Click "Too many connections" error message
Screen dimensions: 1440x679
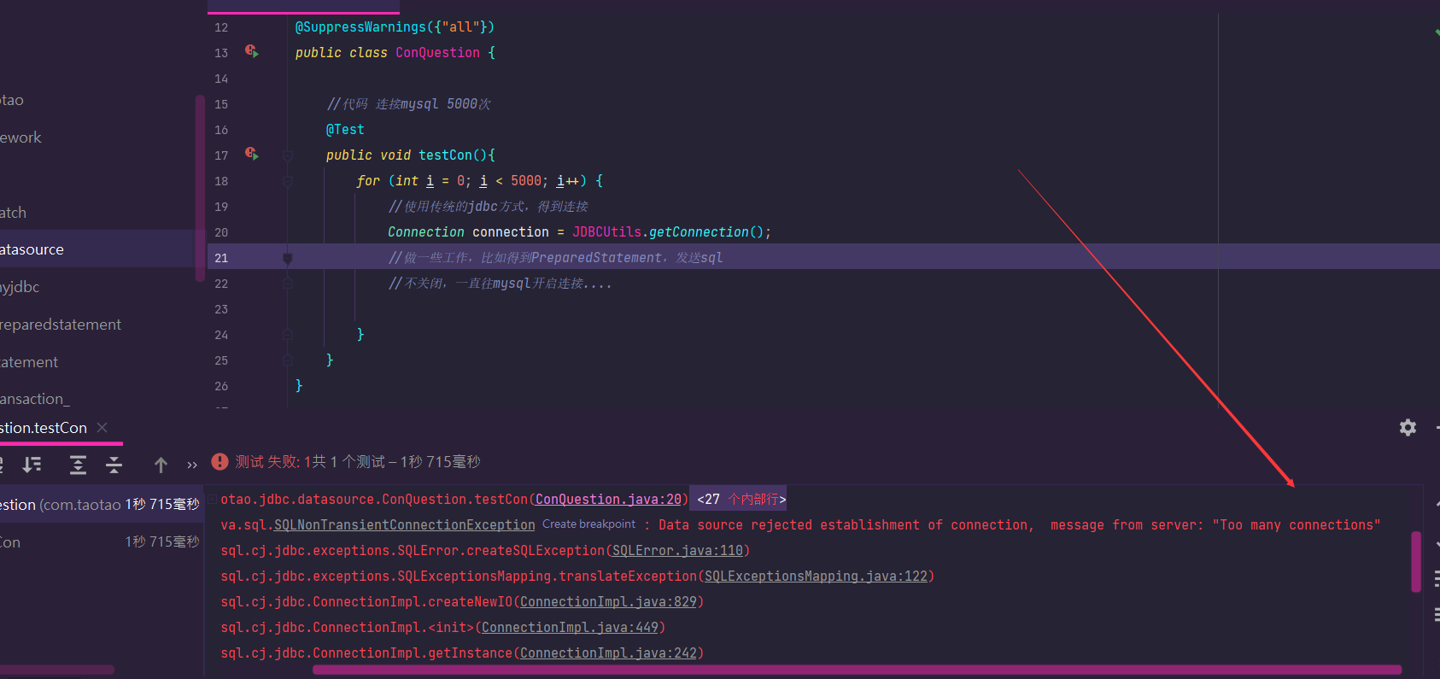1297,524
